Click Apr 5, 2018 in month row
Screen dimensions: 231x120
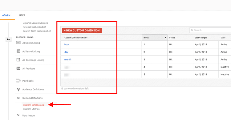point(201,60)
